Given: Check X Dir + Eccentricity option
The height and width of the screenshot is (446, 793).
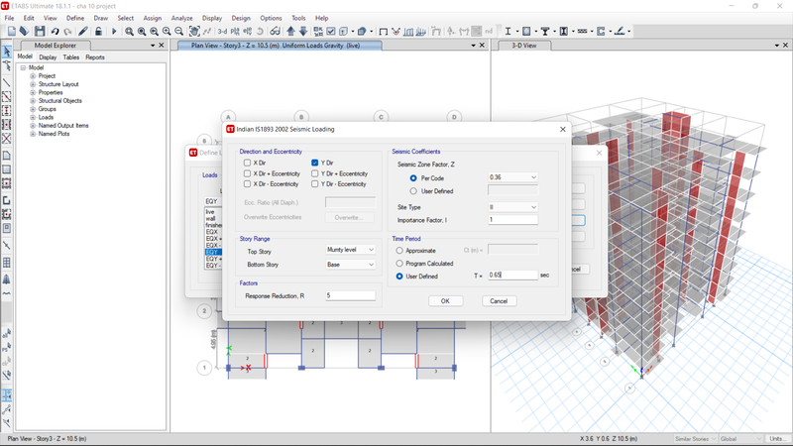Looking at the screenshot, I should point(247,173).
